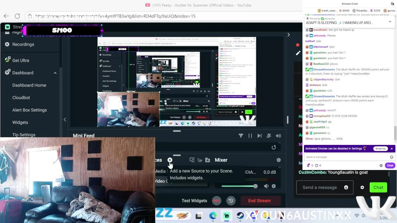Viewport: 397px width, 223px height.
Task: Collapse the left sidebar arrow
Action: click(x=65, y=120)
